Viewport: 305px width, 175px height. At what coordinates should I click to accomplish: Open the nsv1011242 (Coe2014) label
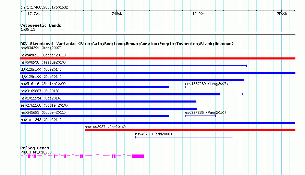41,120
